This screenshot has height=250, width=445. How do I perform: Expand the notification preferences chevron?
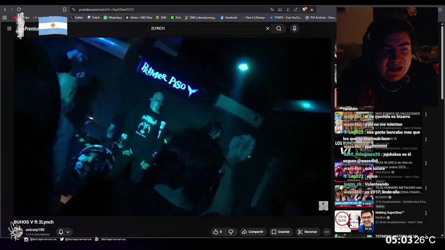tap(68, 232)
